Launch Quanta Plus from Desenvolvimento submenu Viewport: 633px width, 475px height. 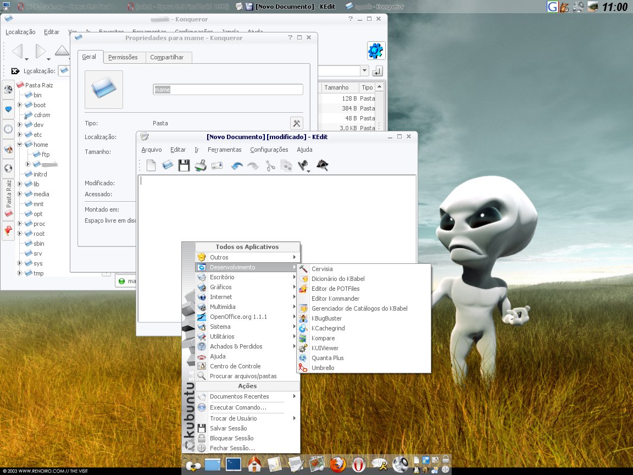(364, 358)
